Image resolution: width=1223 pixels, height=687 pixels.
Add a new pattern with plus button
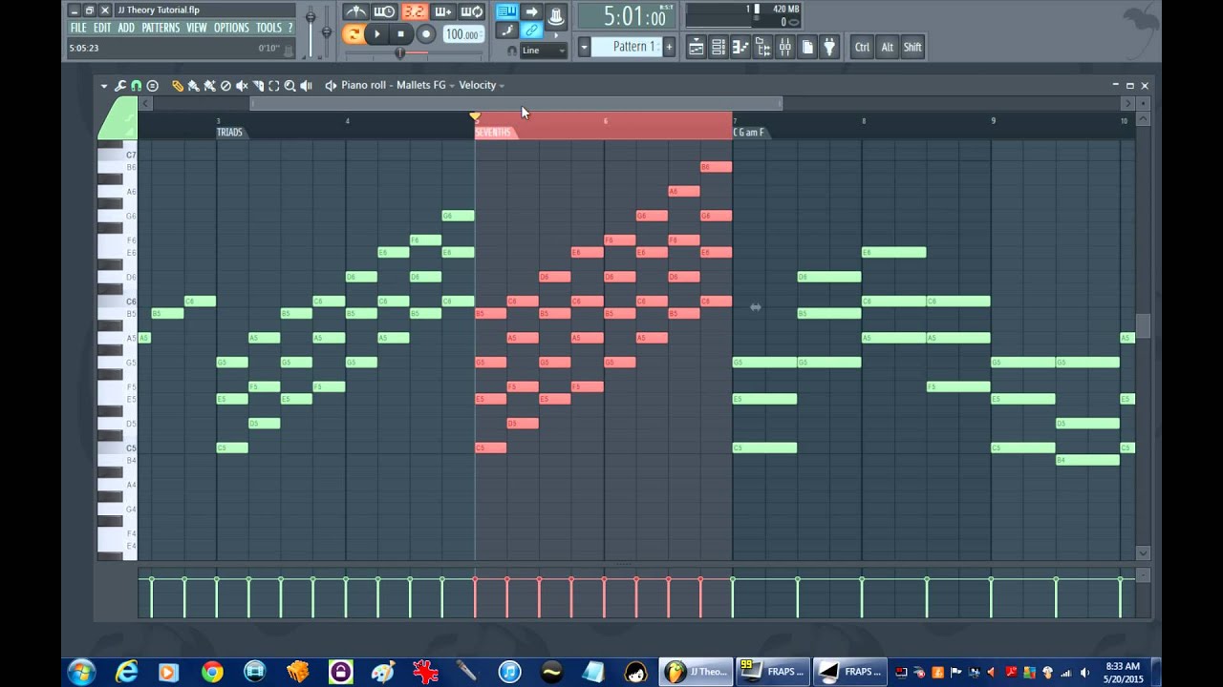(669, 47)
